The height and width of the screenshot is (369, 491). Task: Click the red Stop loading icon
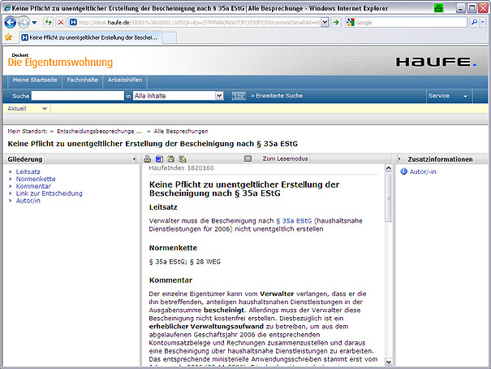[61, 22]
